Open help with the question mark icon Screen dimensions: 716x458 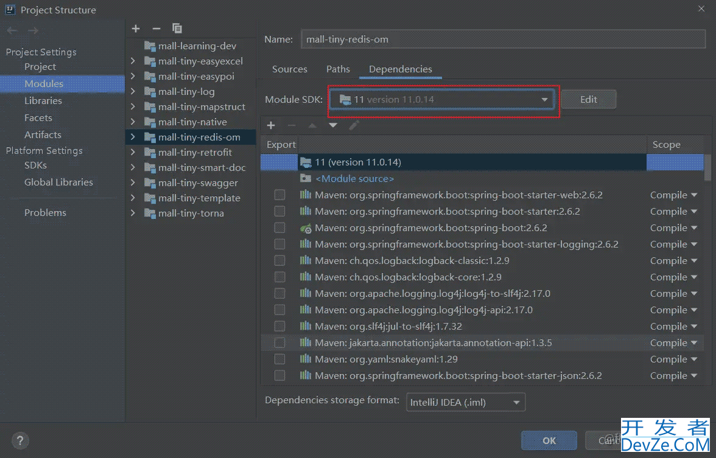pyautogui.click(x=20, y=440)
